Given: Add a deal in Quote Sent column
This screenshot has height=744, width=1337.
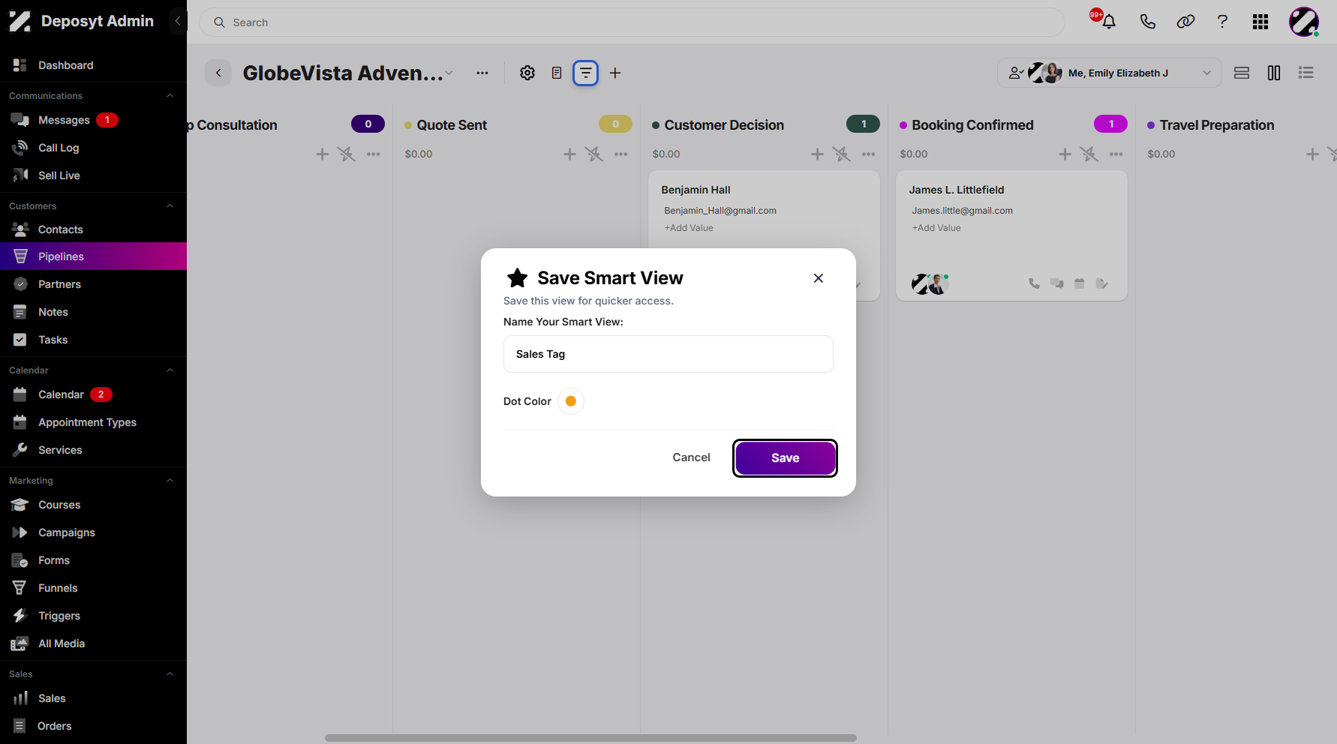Looking at the screenshot, I should [570, 154].
